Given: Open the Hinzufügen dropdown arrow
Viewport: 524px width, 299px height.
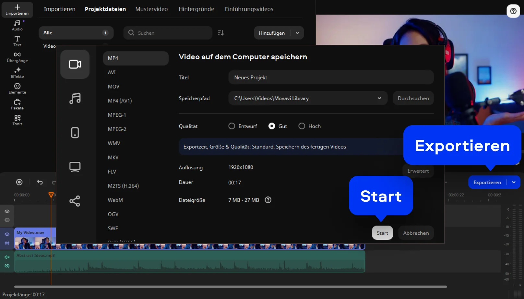Looking at the screenshot, I should click(x=297, y=33).
